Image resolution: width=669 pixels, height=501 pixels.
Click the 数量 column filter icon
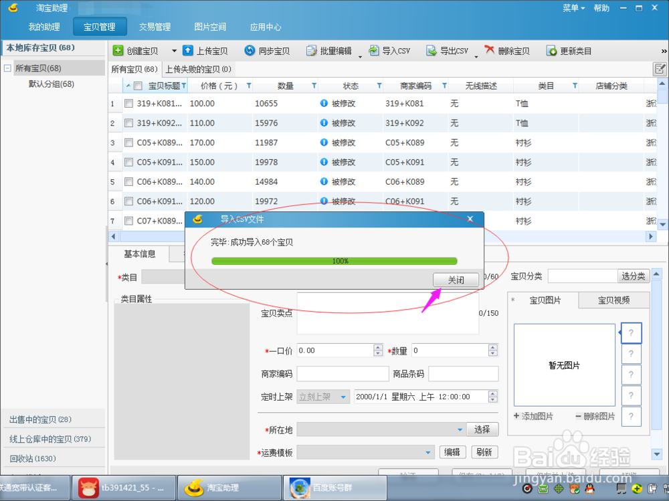(x=314, y=86)
